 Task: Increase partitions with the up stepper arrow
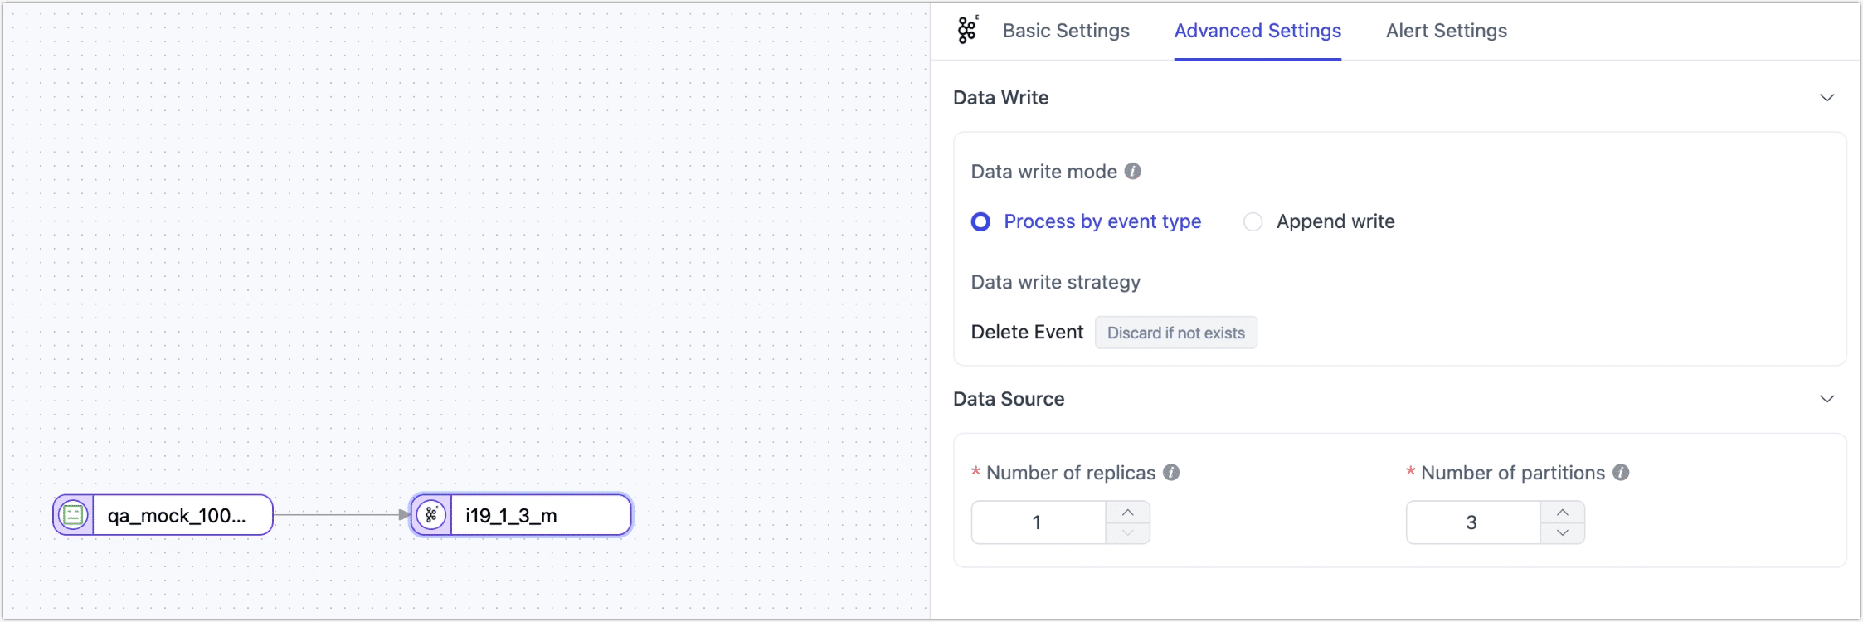point(1564,512)
